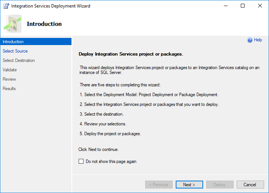The width and height of the screenshot is (269, 193).
Task: Open the Select Destination step
Action: pos(19,60)
